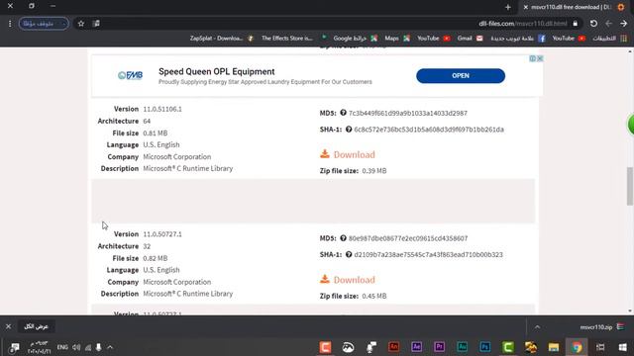Download version 11.0.50727.1 32-bit file
The height and width of the screenshot is (356, 634).
[x=348, y=280]
